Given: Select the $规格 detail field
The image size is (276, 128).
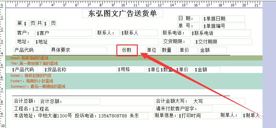Looking at the screenshot, I should pos(130,69).
